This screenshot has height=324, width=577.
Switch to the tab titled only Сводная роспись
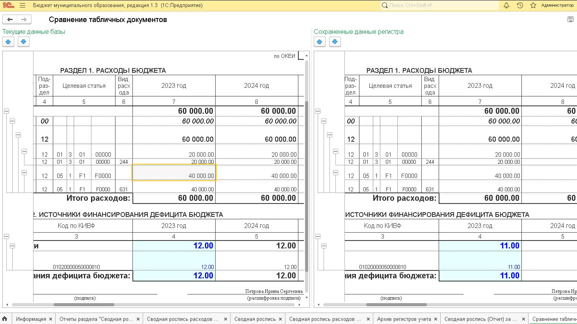[x=255, y=319]
